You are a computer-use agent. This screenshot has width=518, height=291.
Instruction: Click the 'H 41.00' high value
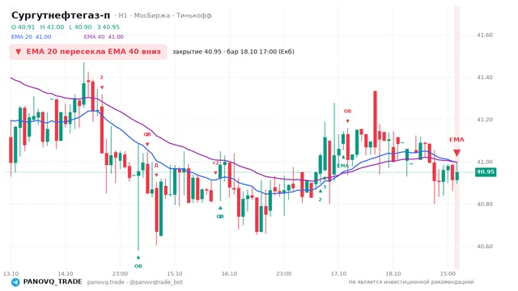click(52, 27)
